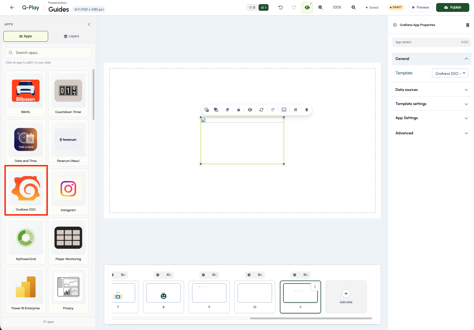Click the 100% zoom level value

tap(337, 7)
